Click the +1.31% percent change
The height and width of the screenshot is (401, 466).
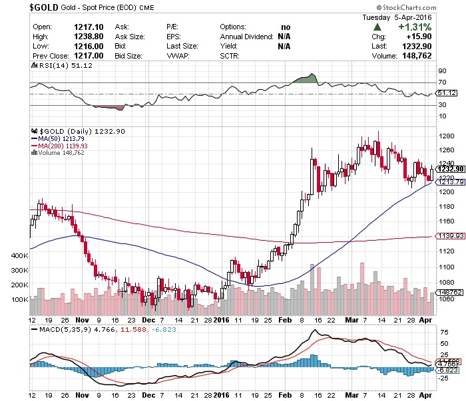pos(415,27)
